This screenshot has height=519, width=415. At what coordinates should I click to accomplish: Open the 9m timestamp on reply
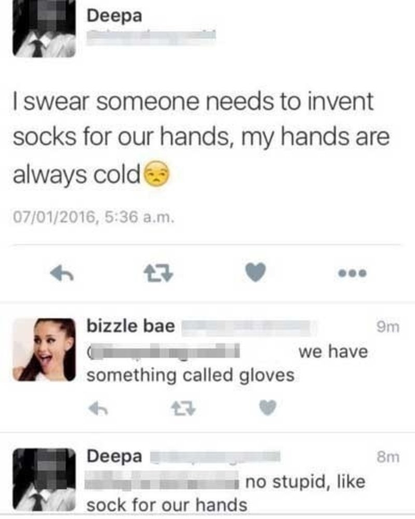[x=388, y=327]
